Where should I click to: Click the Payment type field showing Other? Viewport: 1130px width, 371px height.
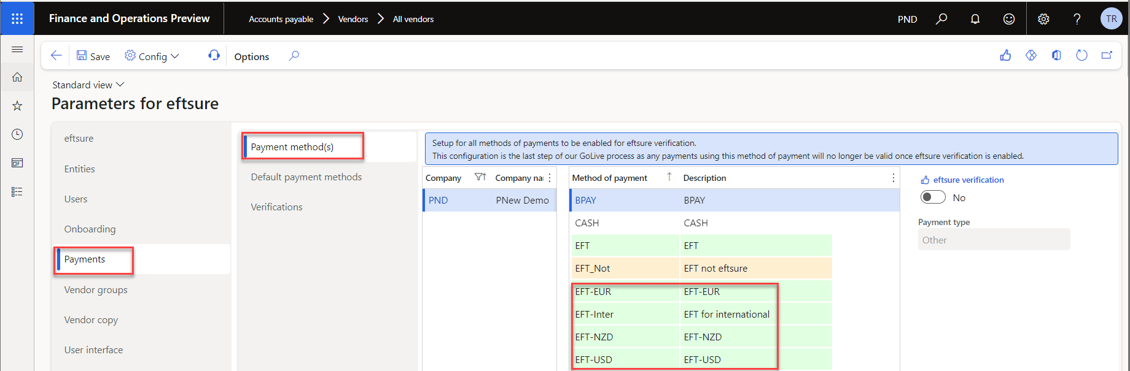point(994,240)
